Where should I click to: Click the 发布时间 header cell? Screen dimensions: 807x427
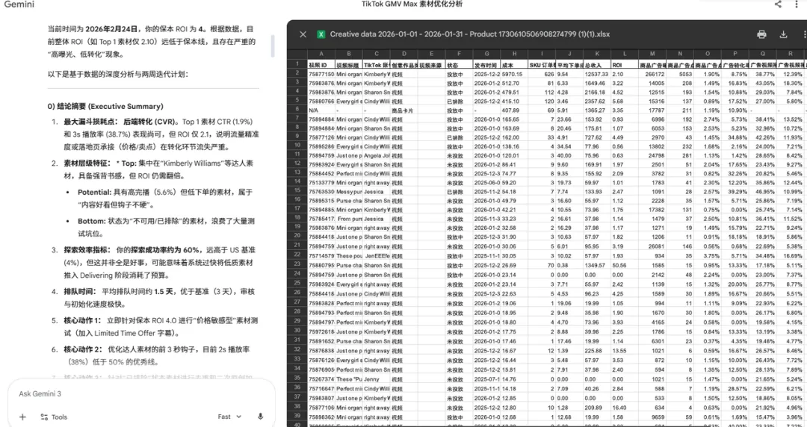click(486, 66)
